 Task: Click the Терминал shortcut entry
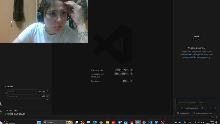point(96,81)
